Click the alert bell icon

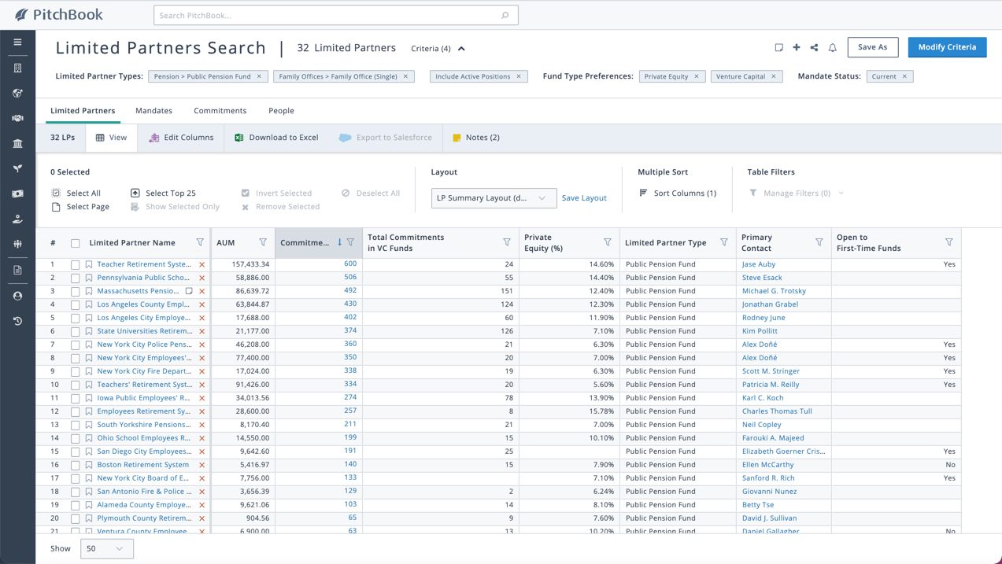833,48
